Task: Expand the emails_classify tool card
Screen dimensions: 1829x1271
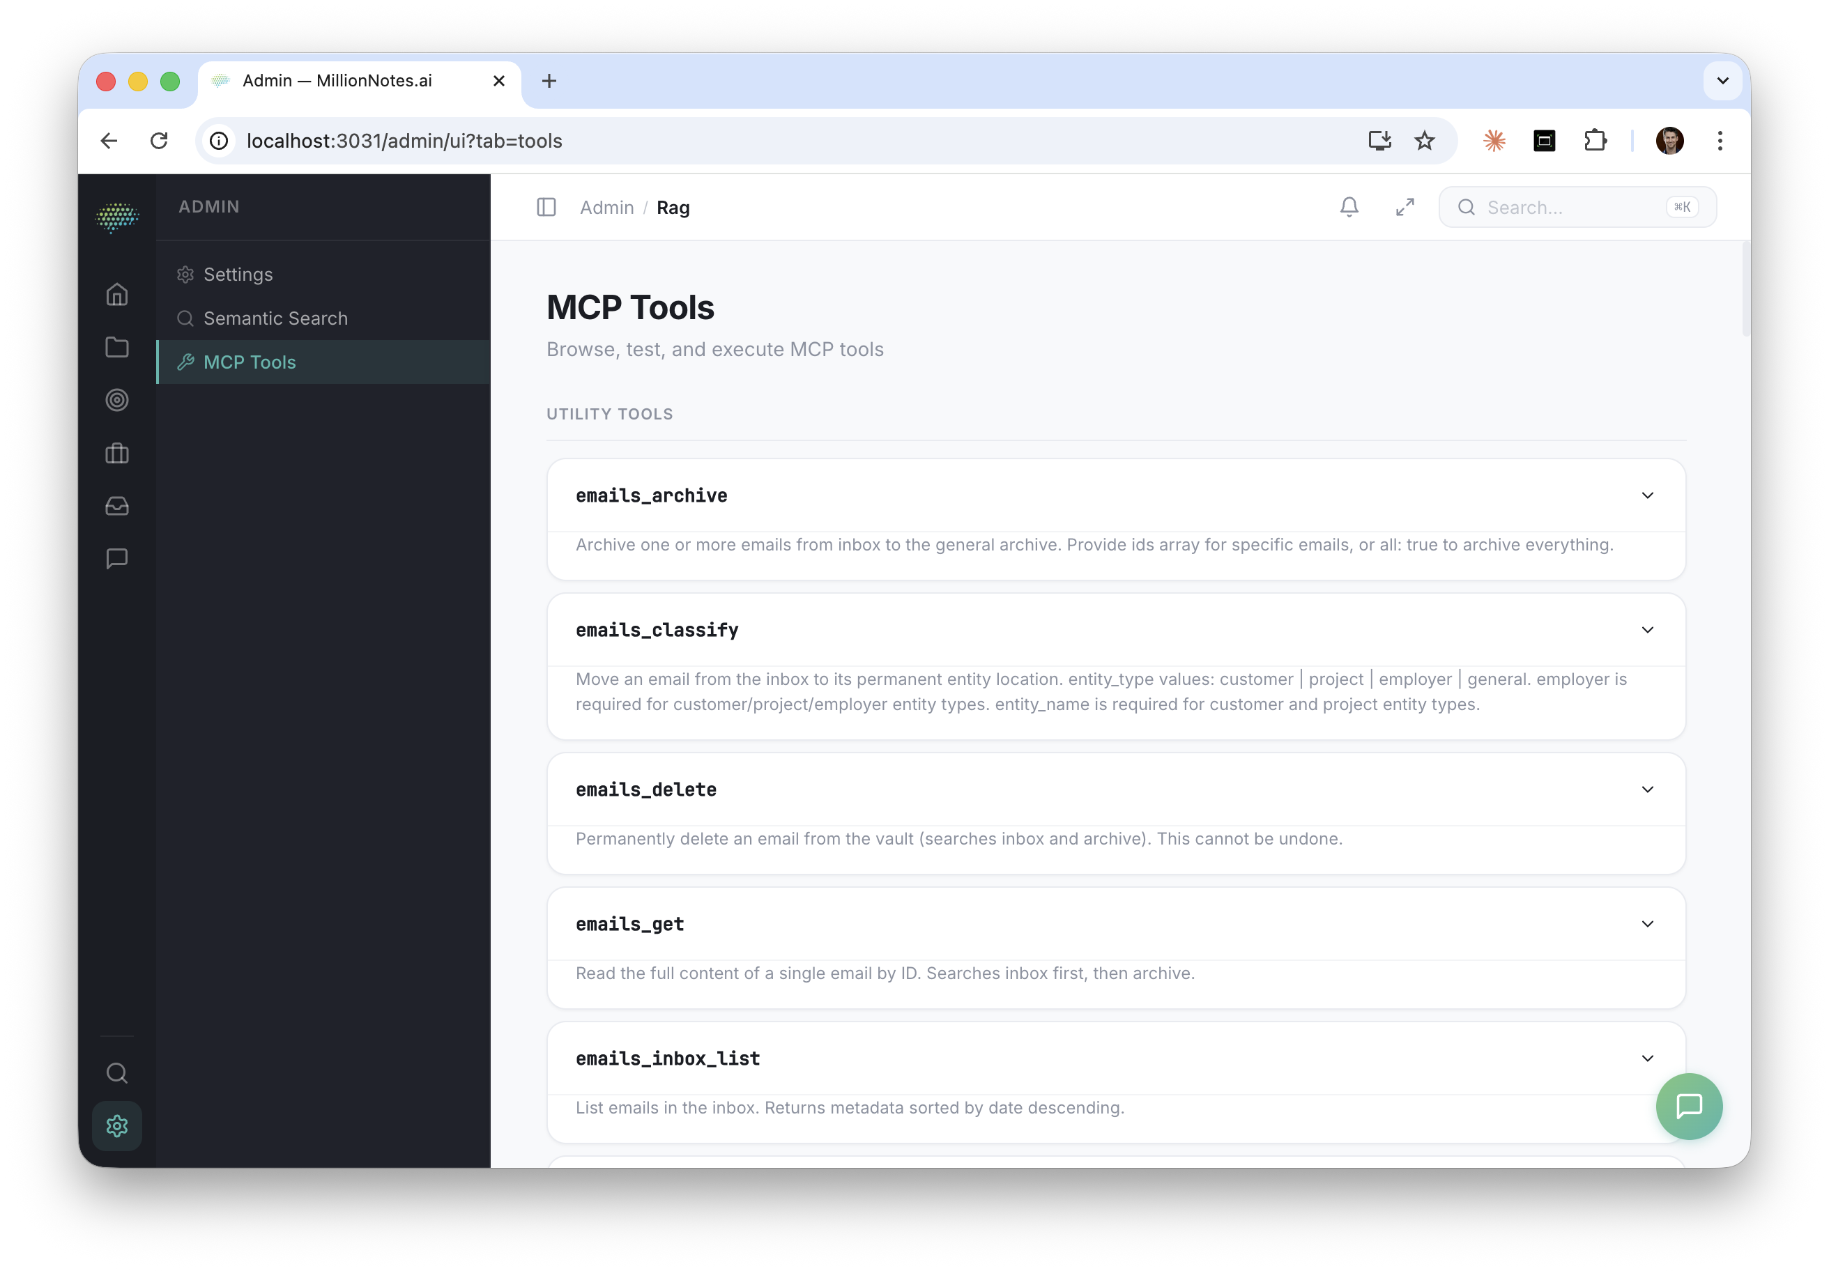Action: [x=1648, y=629]
